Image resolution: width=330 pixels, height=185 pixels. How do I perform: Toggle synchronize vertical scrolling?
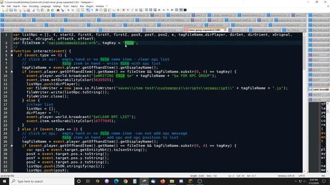coord(78,10)
